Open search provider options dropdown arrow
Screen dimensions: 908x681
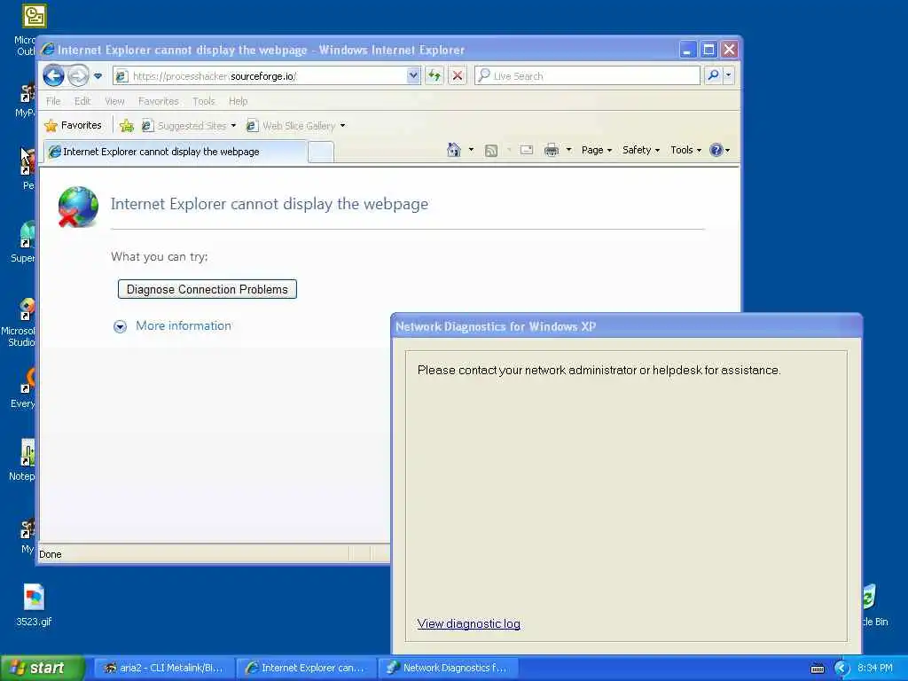pos(729,75)
